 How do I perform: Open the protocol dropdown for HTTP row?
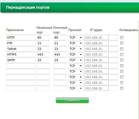(76, 38)
